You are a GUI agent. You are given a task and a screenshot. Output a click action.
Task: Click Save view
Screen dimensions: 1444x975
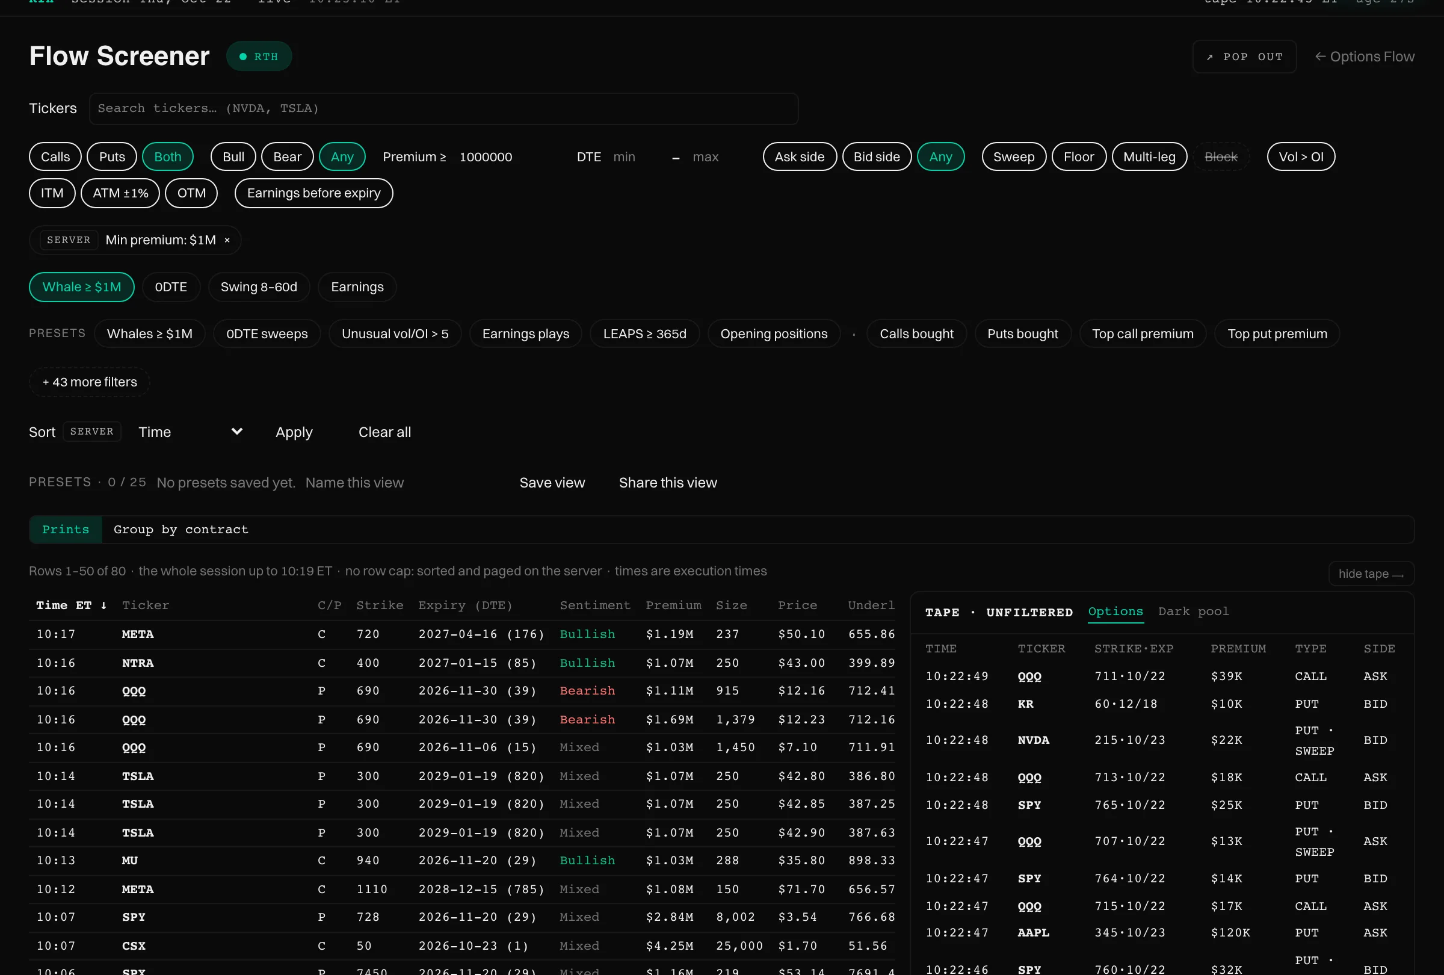point(552,483)
